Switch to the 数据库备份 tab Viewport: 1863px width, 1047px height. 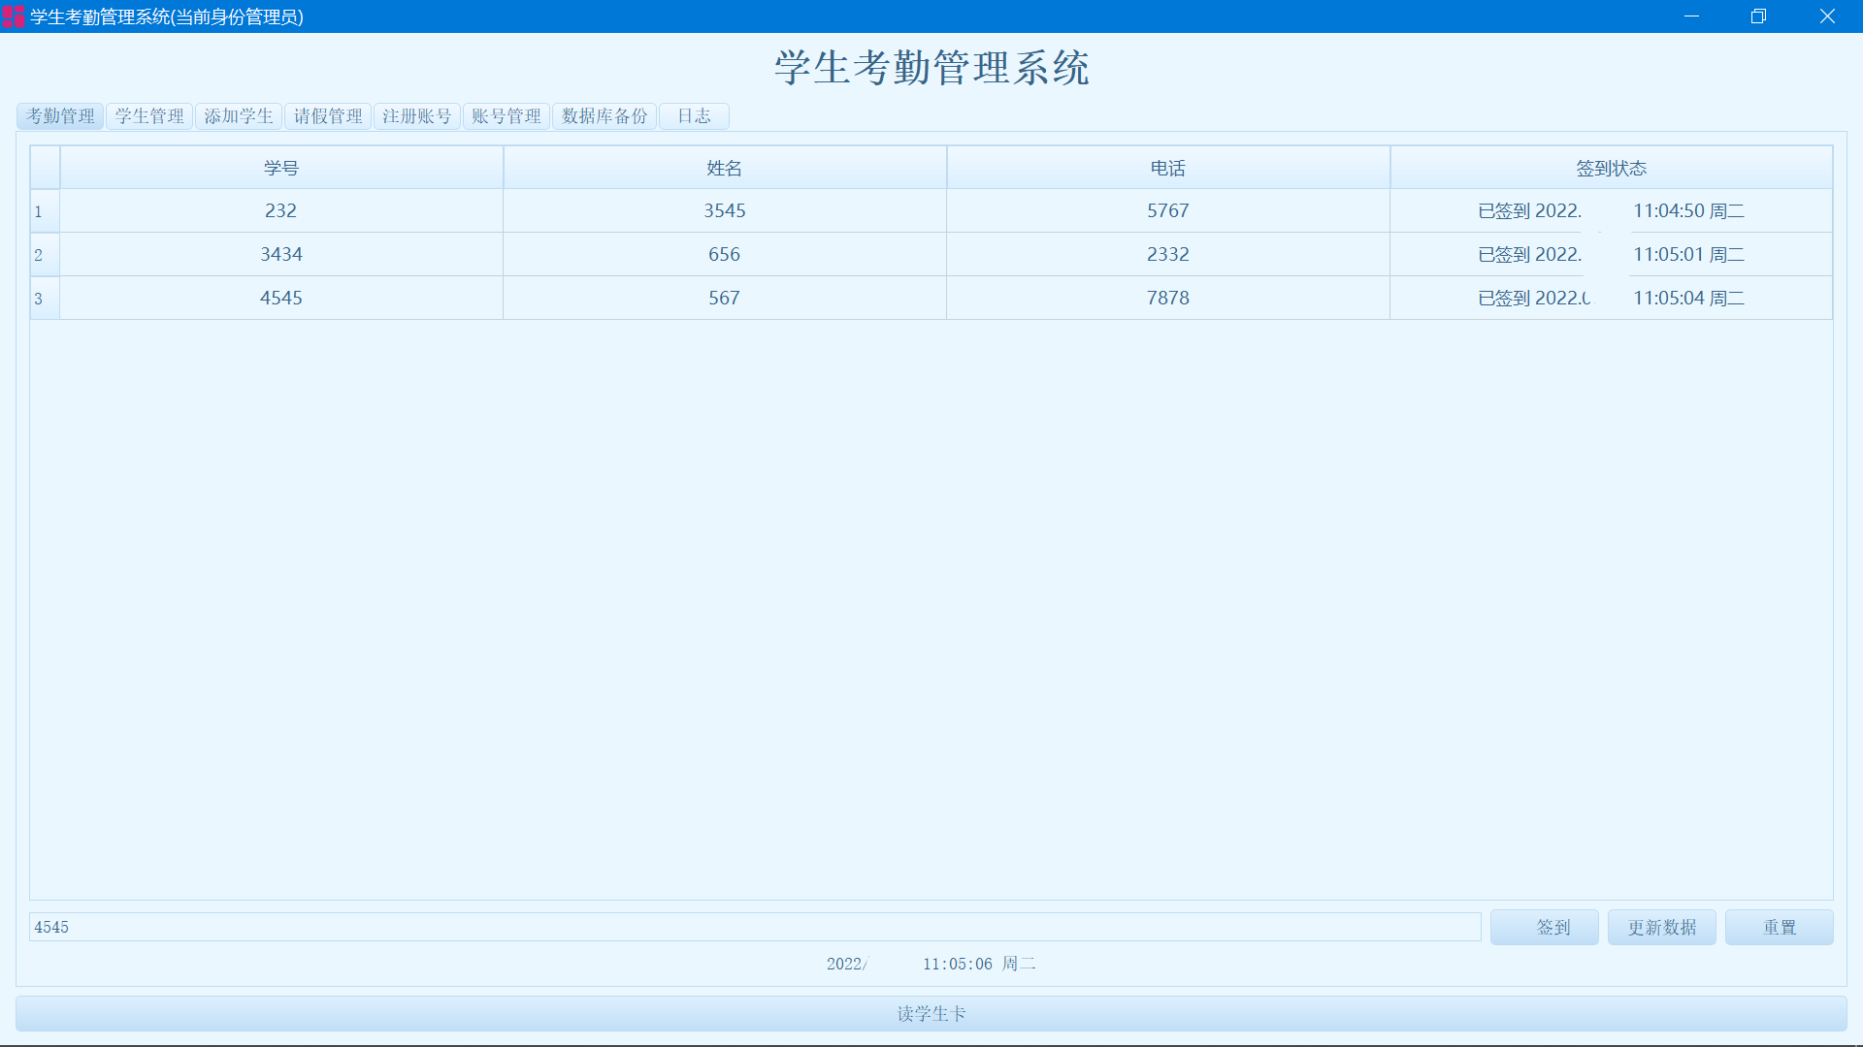pos(605,116)
